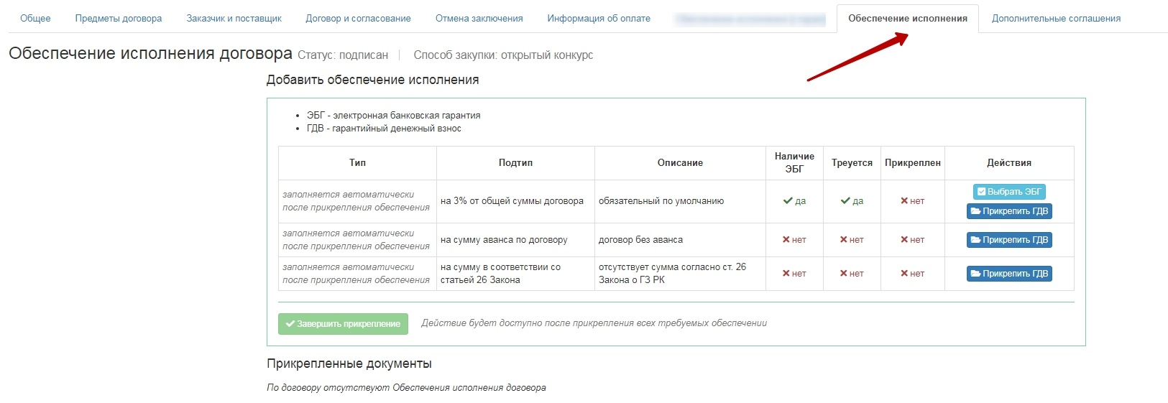Click green check under Наличие ЭБГ, 3% row
This screenshot has width=1168, height=403.
(x=788, y=201)
